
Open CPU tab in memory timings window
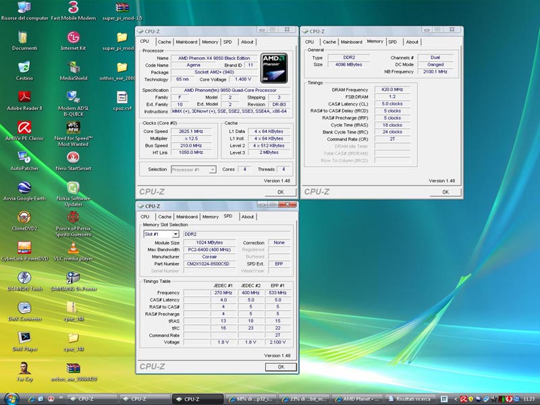coord(309,42)
